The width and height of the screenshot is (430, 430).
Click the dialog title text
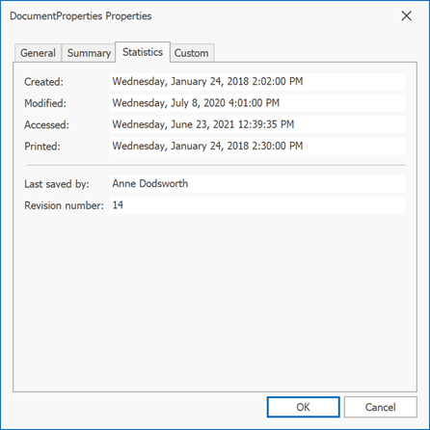[81, 16]
